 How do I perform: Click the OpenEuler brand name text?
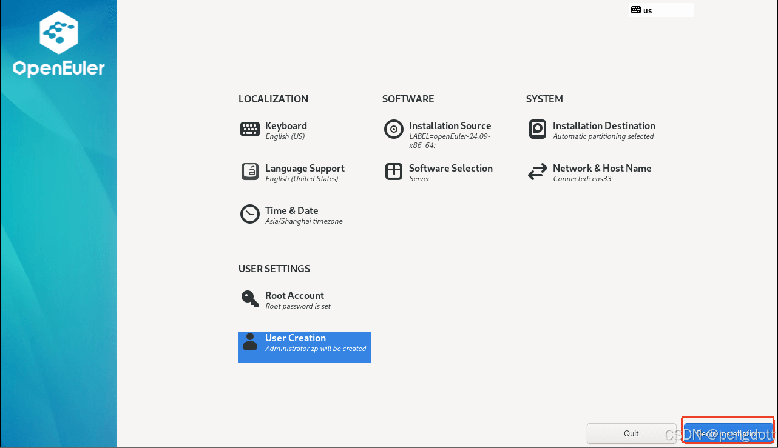(59, 69)
